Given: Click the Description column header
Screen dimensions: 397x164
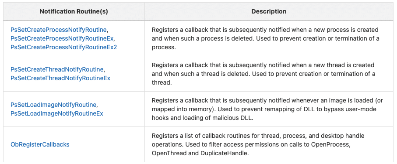Looking at the screenshot, I should [269, 12].
